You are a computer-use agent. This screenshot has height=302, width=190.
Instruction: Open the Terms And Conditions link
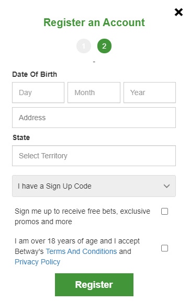(x=82, y=251)
